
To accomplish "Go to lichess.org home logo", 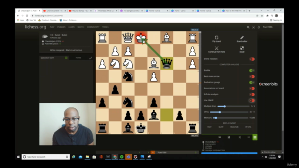I will tap(36, 27).
